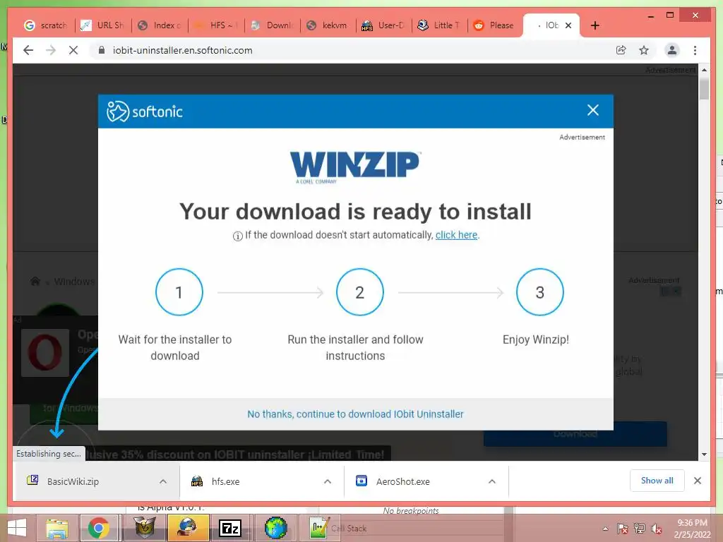Switch to the HFS tab
The height and width of the screenshot is (542, 723).
216,25
